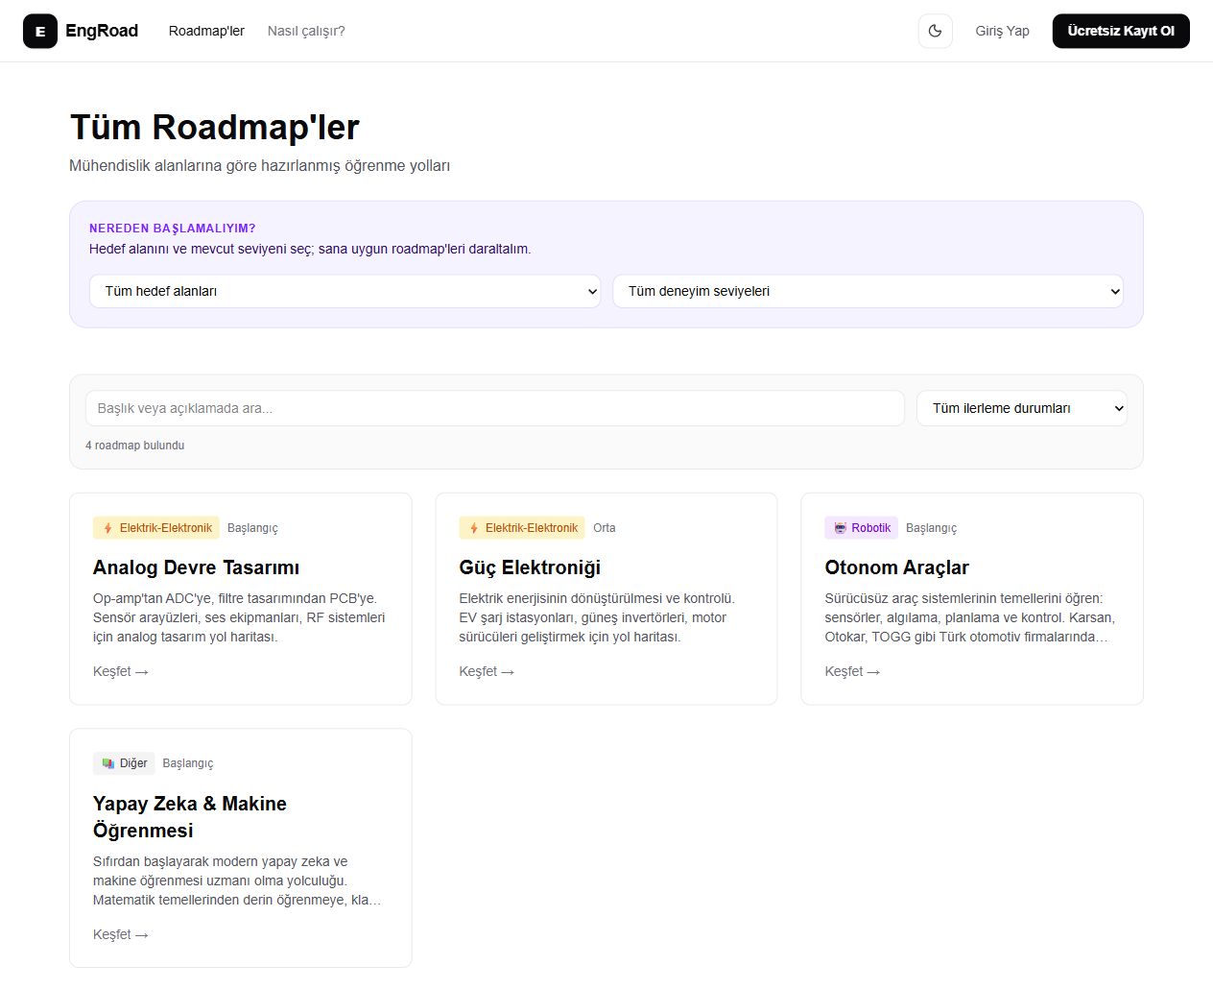Click the Elektrik-Elektronik tag on Analog Devre card
Screen dimensions: 1213x989
pyautogui.click(x=156, y=528)
